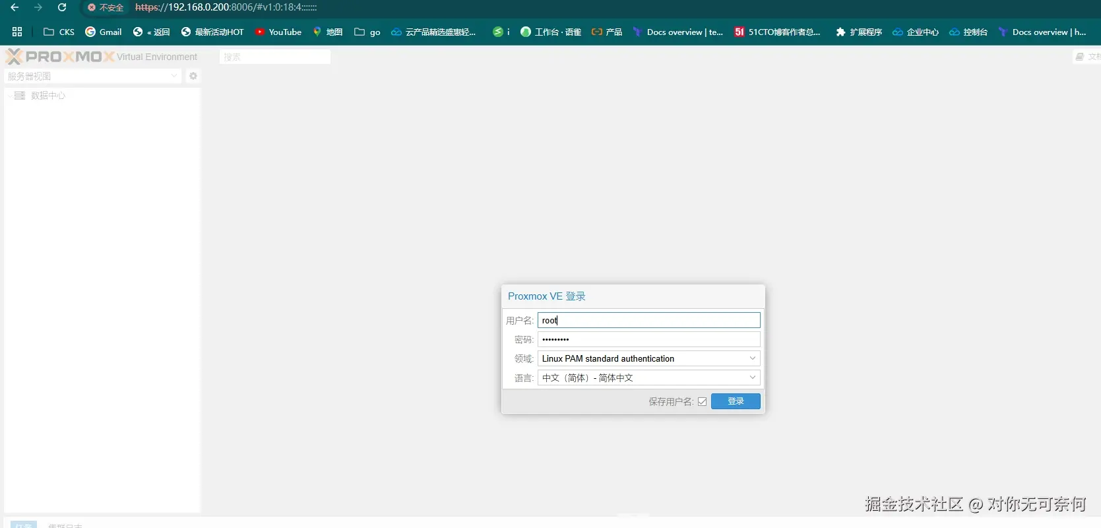Click the Proxmox VE 登录 dialog title

pos(547,296)
